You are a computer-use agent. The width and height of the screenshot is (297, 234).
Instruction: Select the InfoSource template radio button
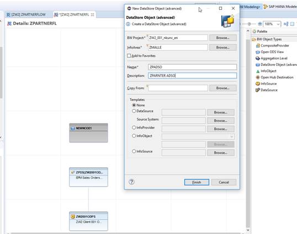[134, 151]
